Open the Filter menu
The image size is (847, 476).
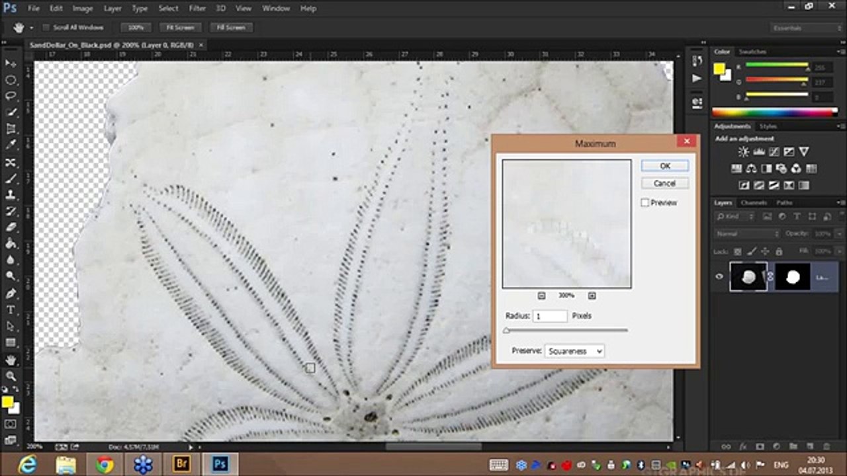197,9
